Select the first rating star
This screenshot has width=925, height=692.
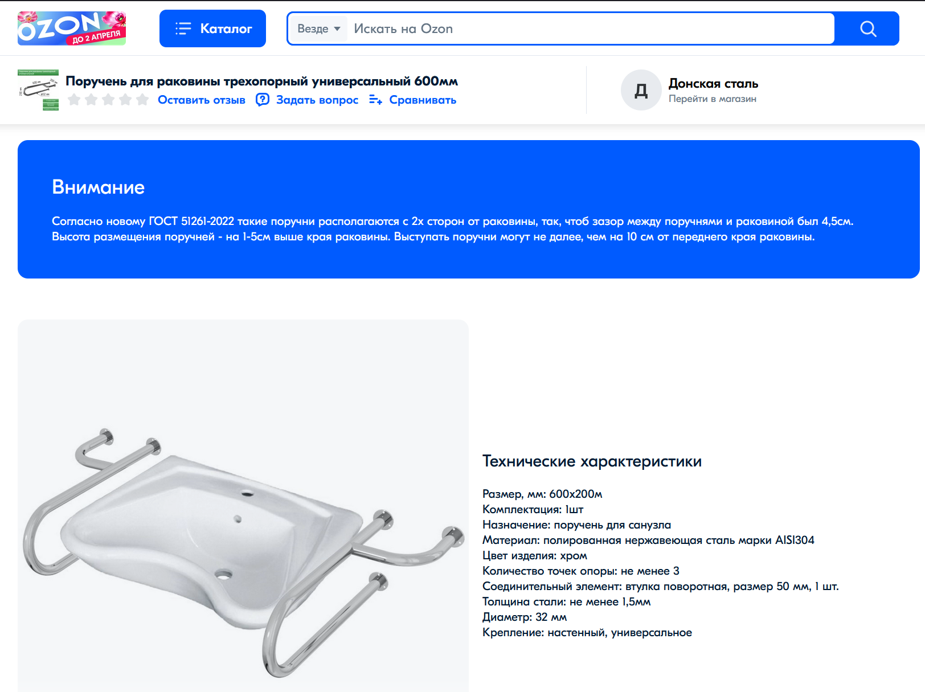pyautogui.click(x=74, y=100)
